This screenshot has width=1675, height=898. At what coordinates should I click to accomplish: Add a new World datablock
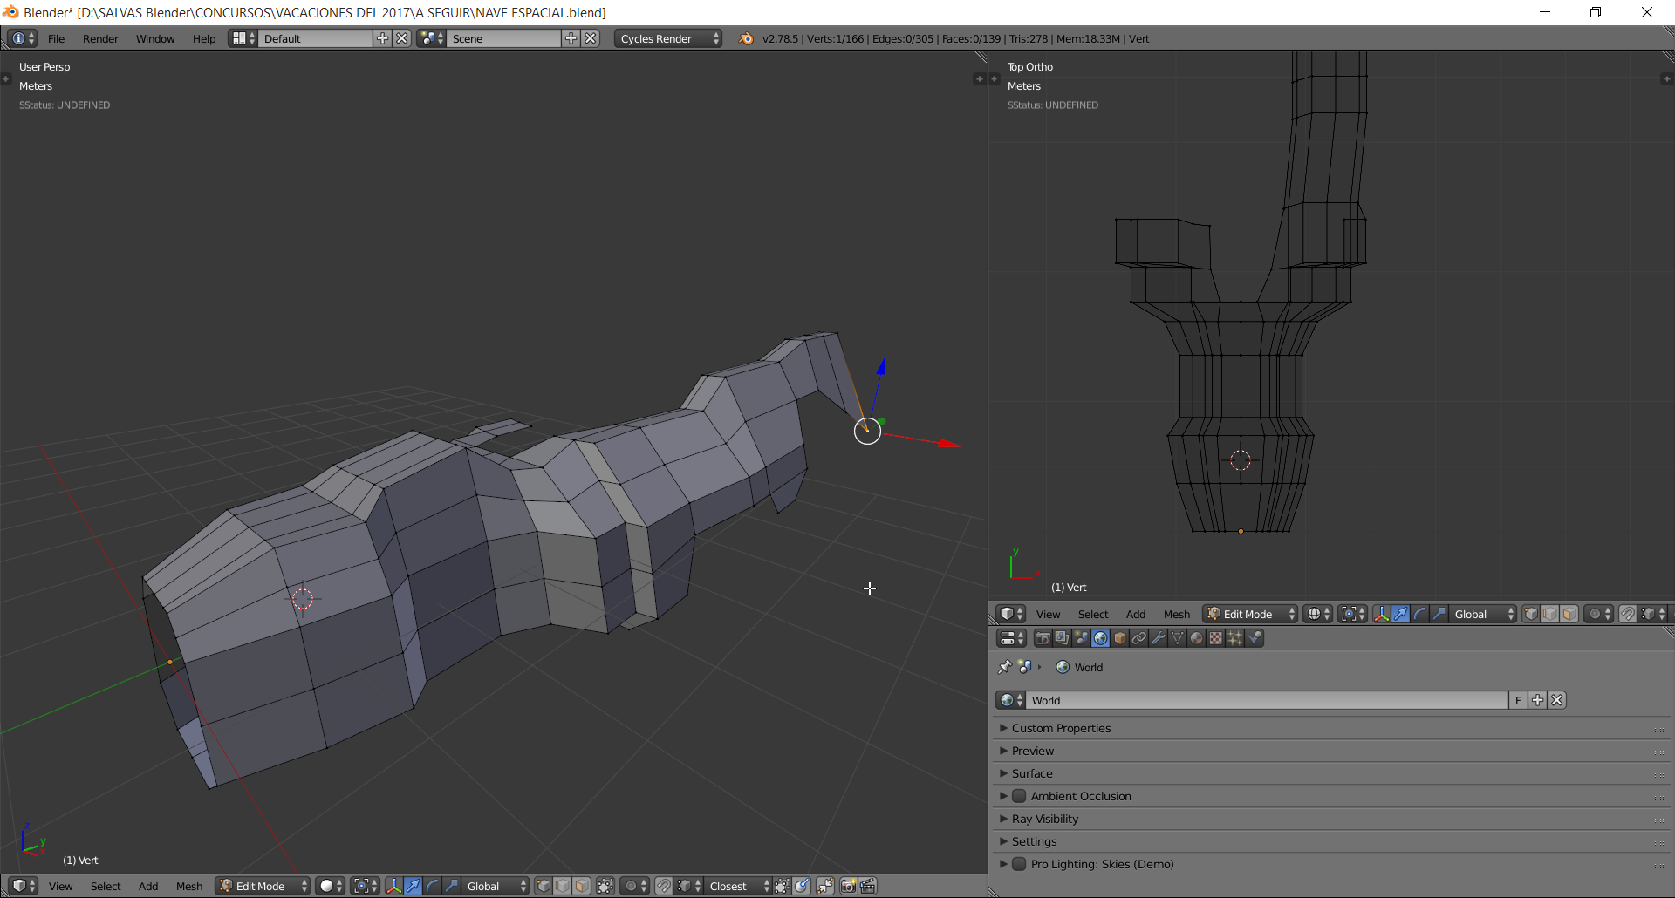pyautogui.click(x=1538, y=700)
